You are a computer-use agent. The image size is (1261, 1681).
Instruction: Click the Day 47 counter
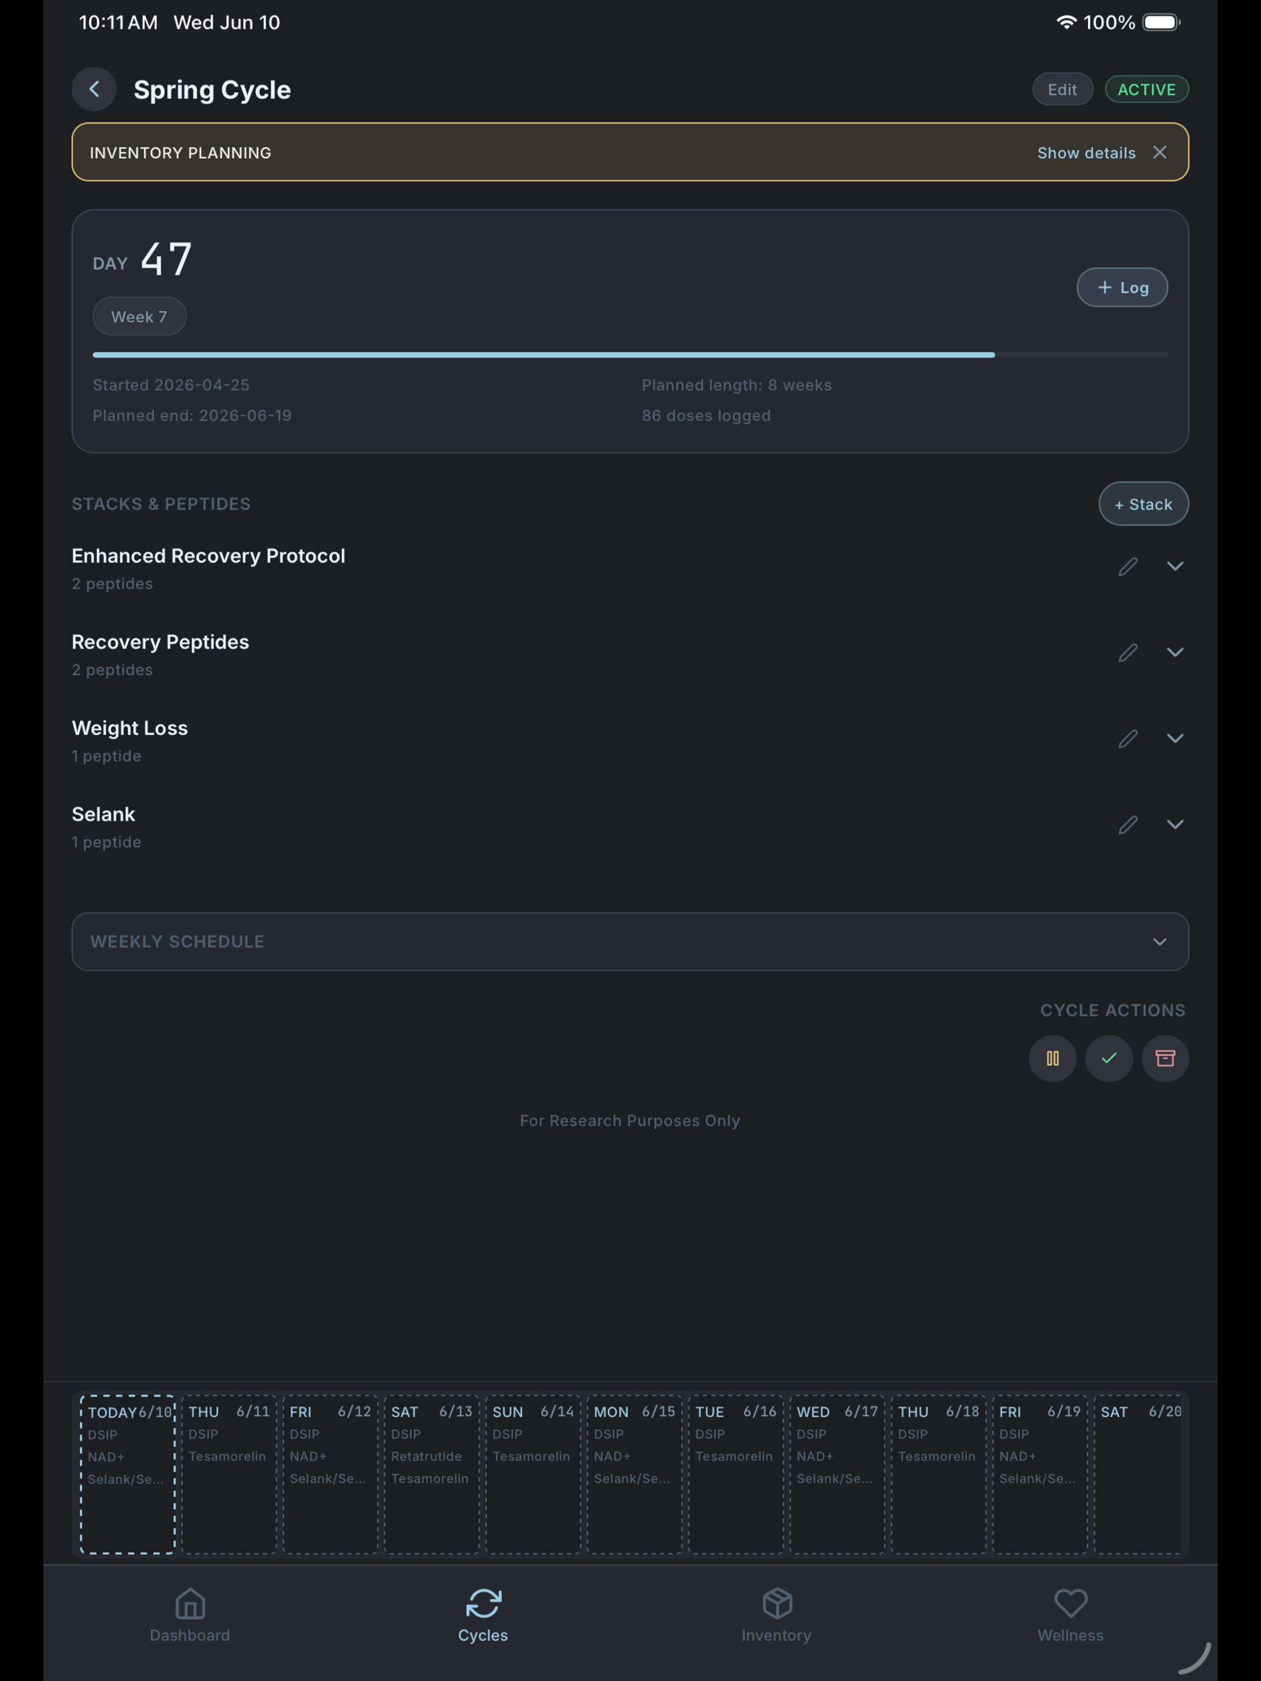click(x=142, y=259)
